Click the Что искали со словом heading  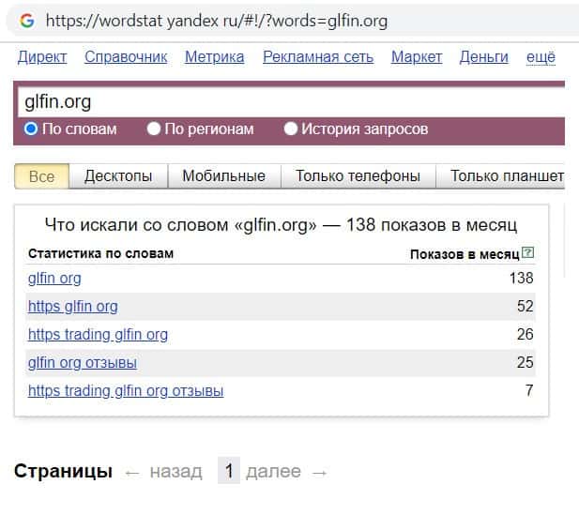tap(281, 225)
